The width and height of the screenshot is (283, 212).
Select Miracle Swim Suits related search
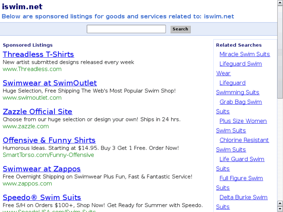(x=245, y=54)
